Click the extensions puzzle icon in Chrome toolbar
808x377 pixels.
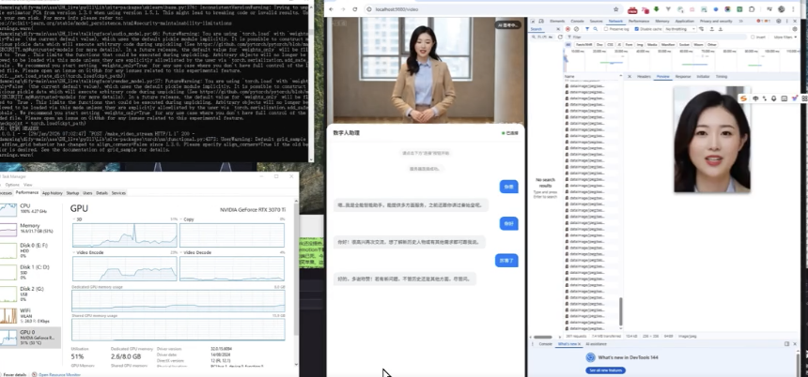click(x=751, y=9)
